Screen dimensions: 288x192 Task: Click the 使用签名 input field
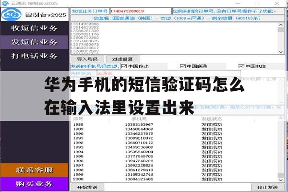click(x=168, y=73)
